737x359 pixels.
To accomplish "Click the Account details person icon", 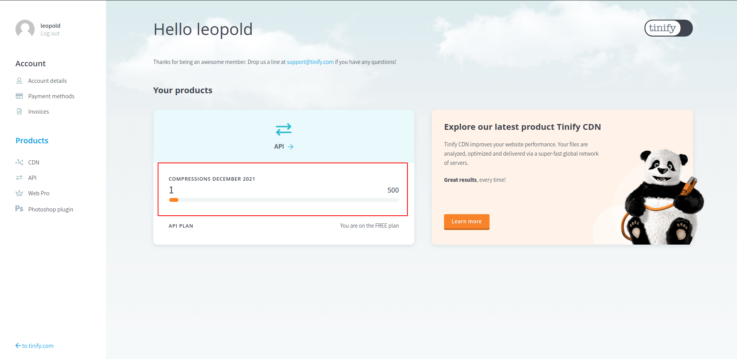I will coord(19,81).
